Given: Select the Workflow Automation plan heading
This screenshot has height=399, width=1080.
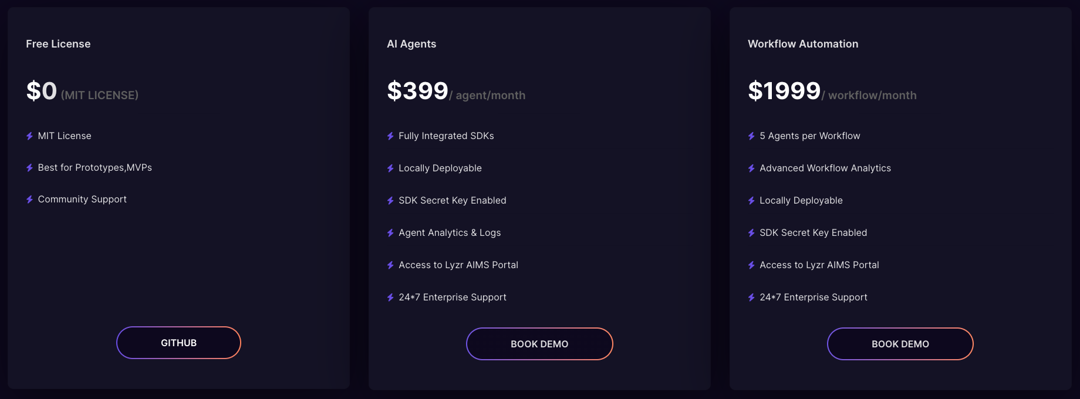Looking at the screenshot, I should [x=803, y=44].
